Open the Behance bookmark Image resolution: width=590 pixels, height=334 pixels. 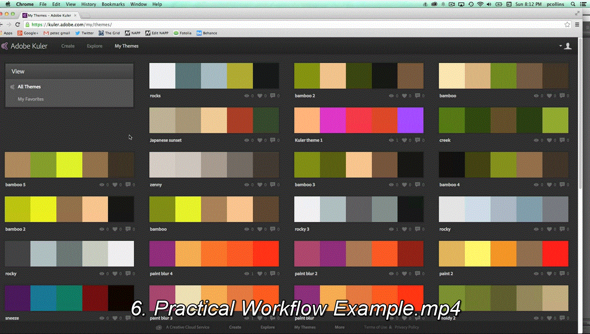click(x=207, y=33)
